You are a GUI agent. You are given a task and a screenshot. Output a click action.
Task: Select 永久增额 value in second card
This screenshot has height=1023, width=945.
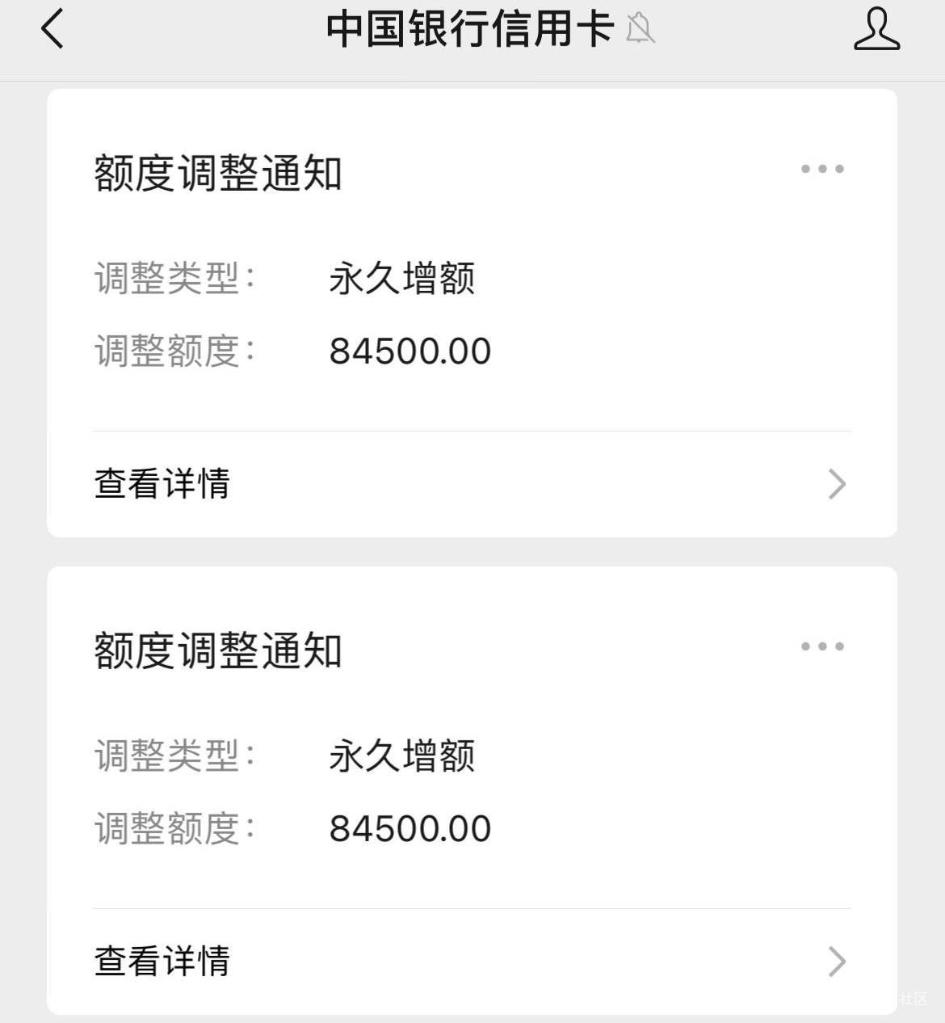(x=402, y=756)
